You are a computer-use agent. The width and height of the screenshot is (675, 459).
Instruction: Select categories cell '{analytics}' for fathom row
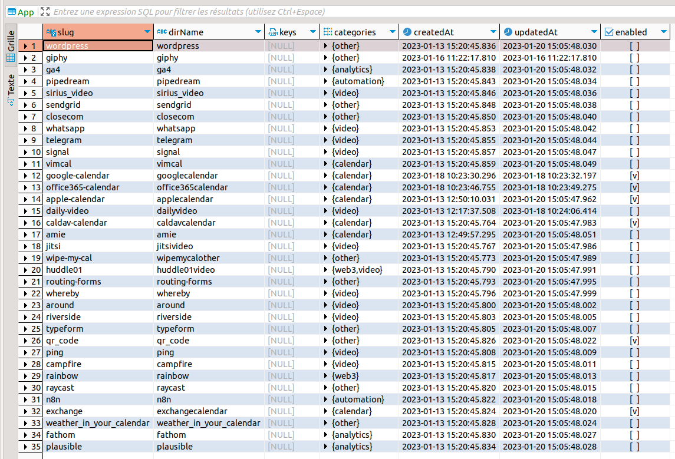tap(360, 435)
